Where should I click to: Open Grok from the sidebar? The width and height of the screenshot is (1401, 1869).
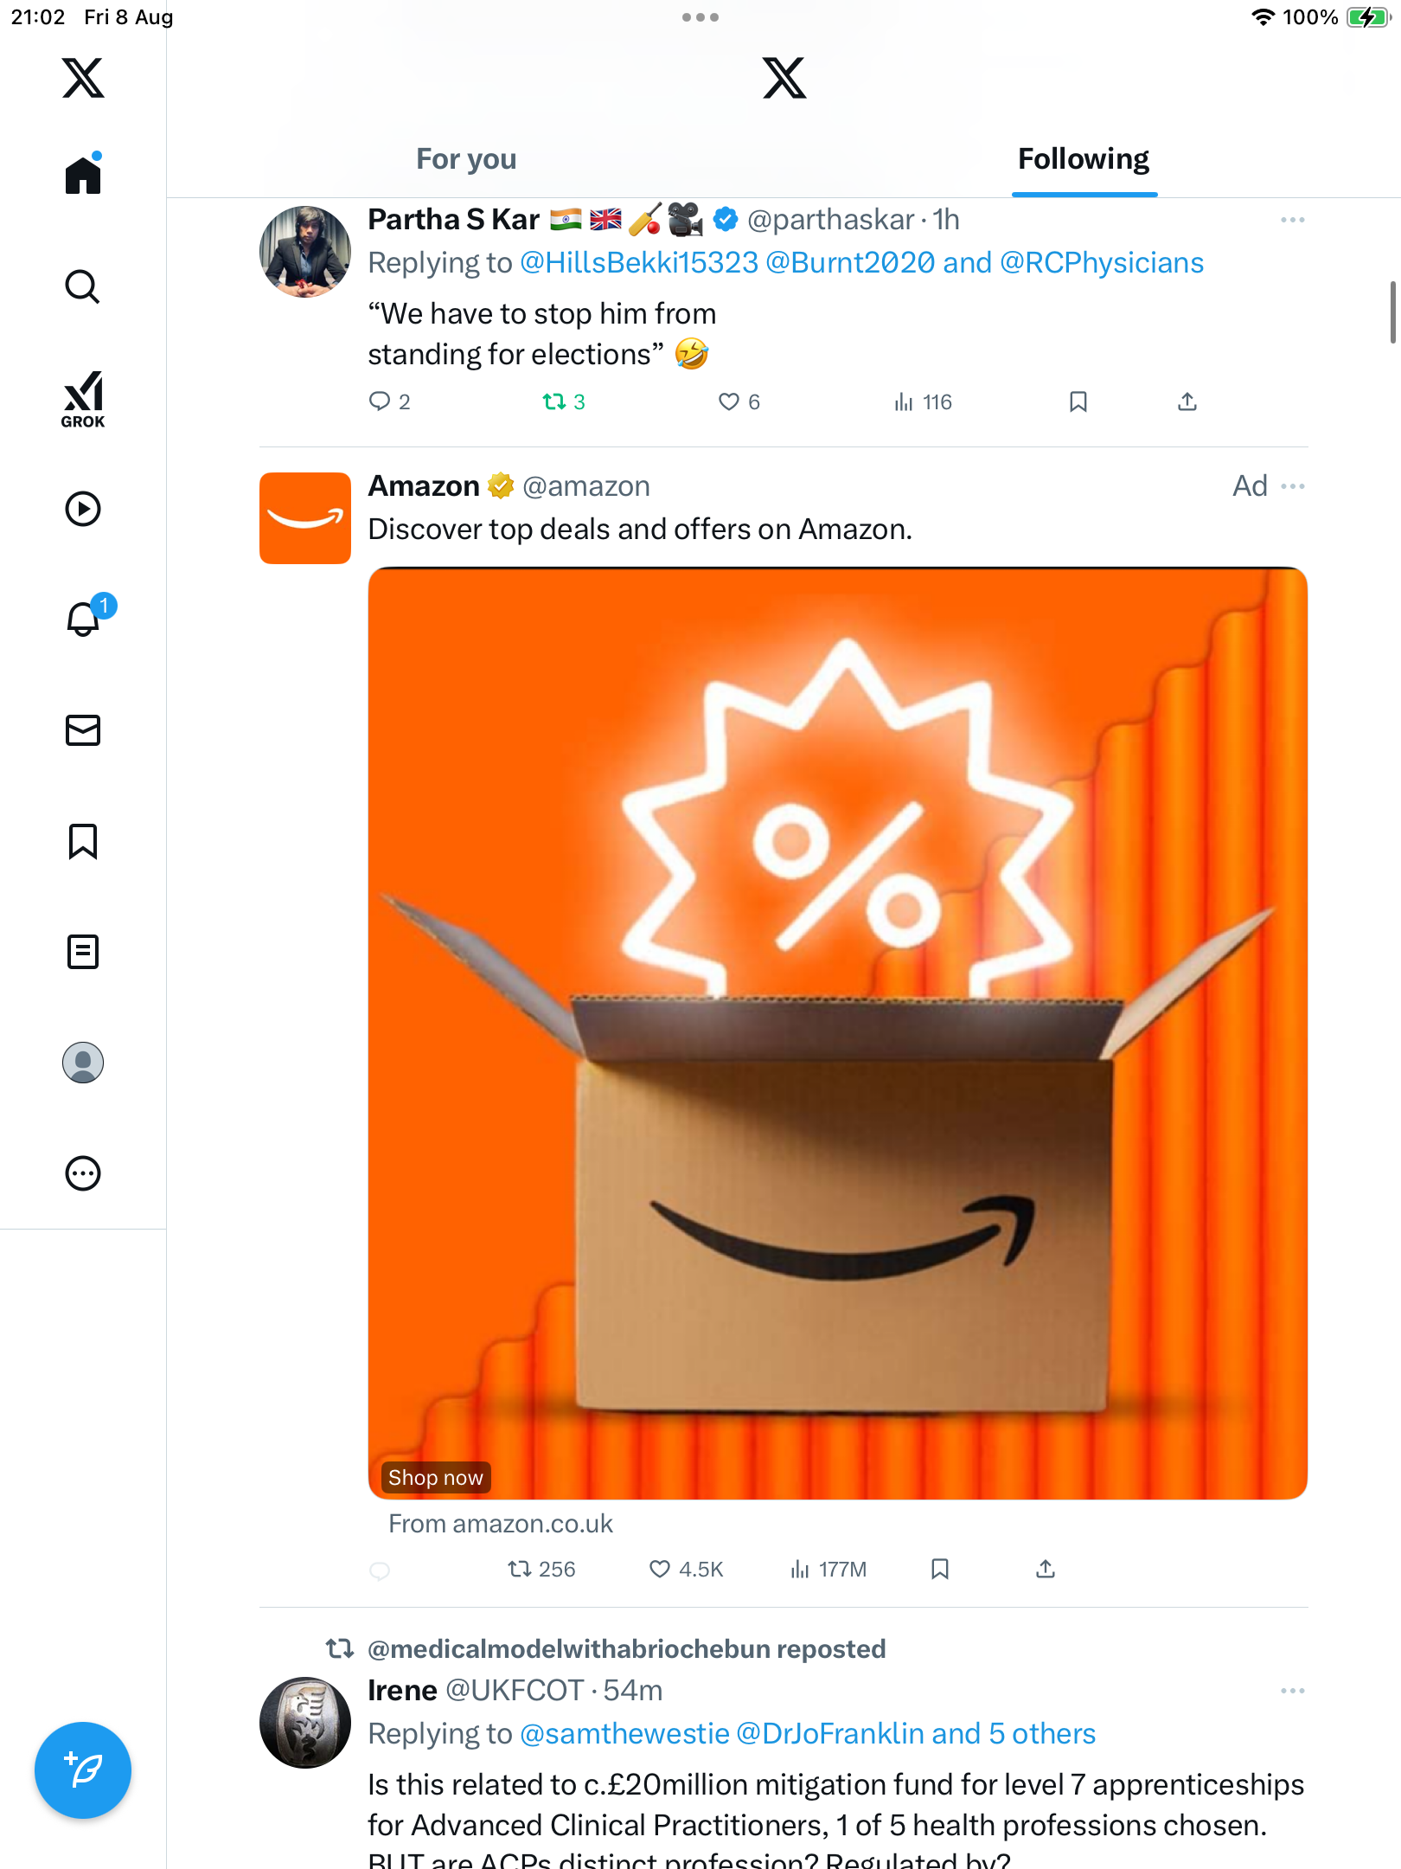(83, 399)
